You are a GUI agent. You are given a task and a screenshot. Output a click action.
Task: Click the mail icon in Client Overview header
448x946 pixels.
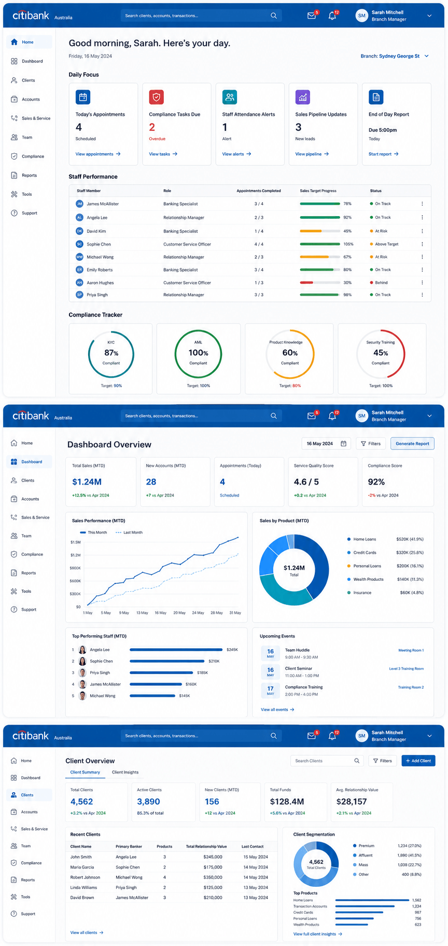point(312,736)
